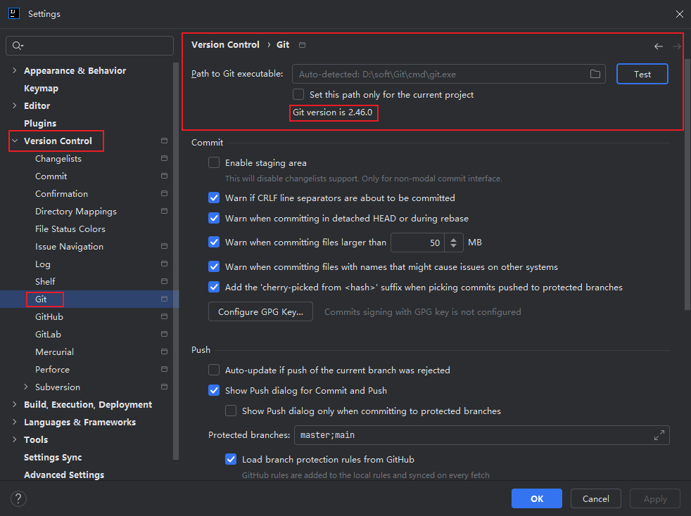Click the Path to Git executable field

click(449, 74)
